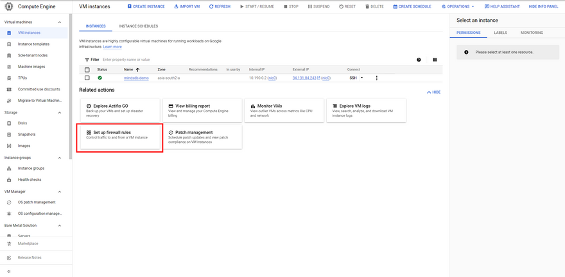The image size is (565, 277).
Task: Open the Labels tab in info panel
Action: click(500, 33)
